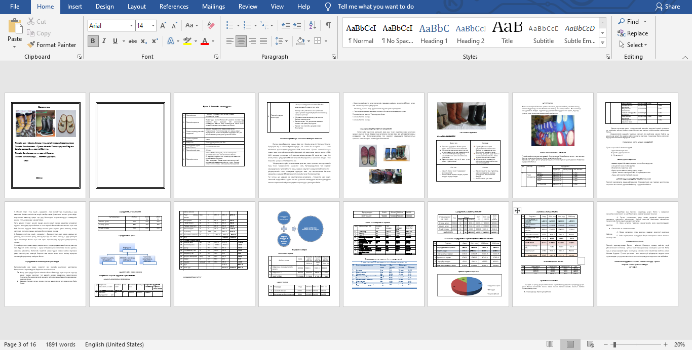
Task: Apply strikethrough to text
Action: [x=132, y=41]
